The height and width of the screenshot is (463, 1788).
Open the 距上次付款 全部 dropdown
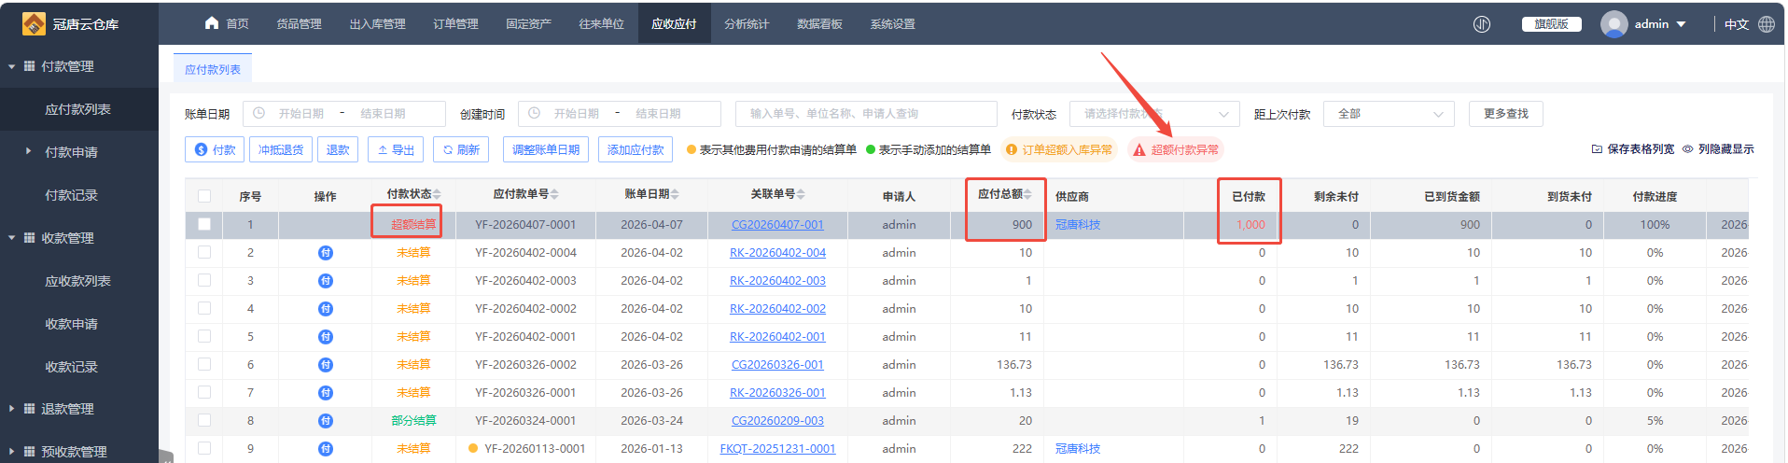[1389, 114]
